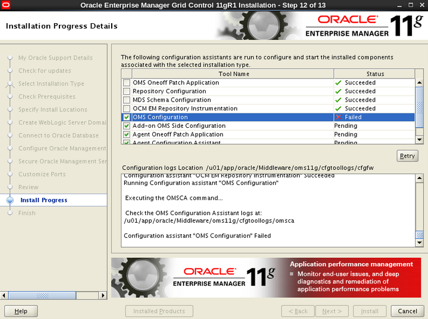Image resolution: width=428 pixels, height=319 pixels.
Task: Select the Connect to Oracle Database step
Action: (58, 135)
